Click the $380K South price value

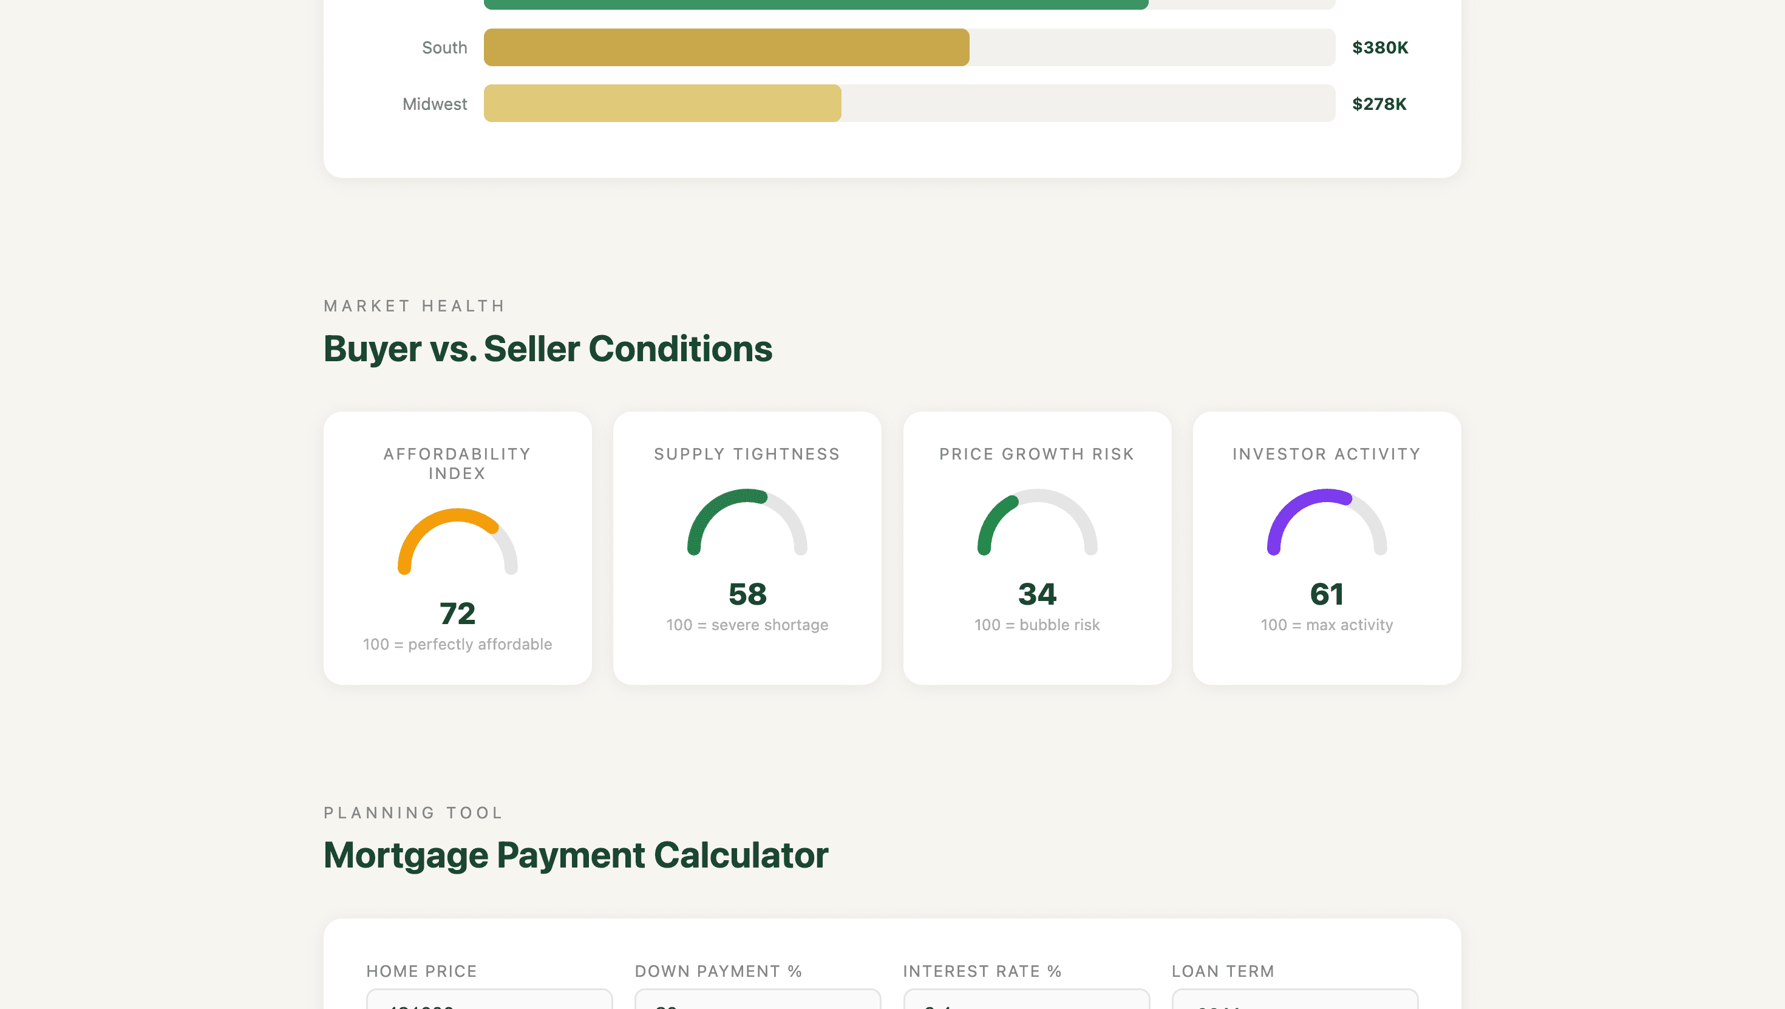pos(1379,47)
